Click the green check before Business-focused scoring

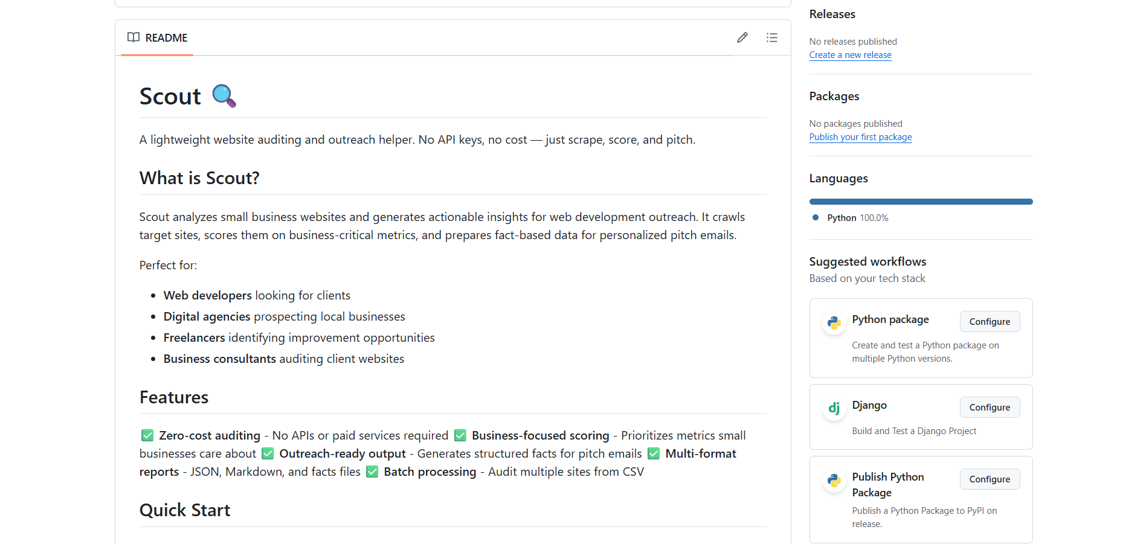click(460, 435)
